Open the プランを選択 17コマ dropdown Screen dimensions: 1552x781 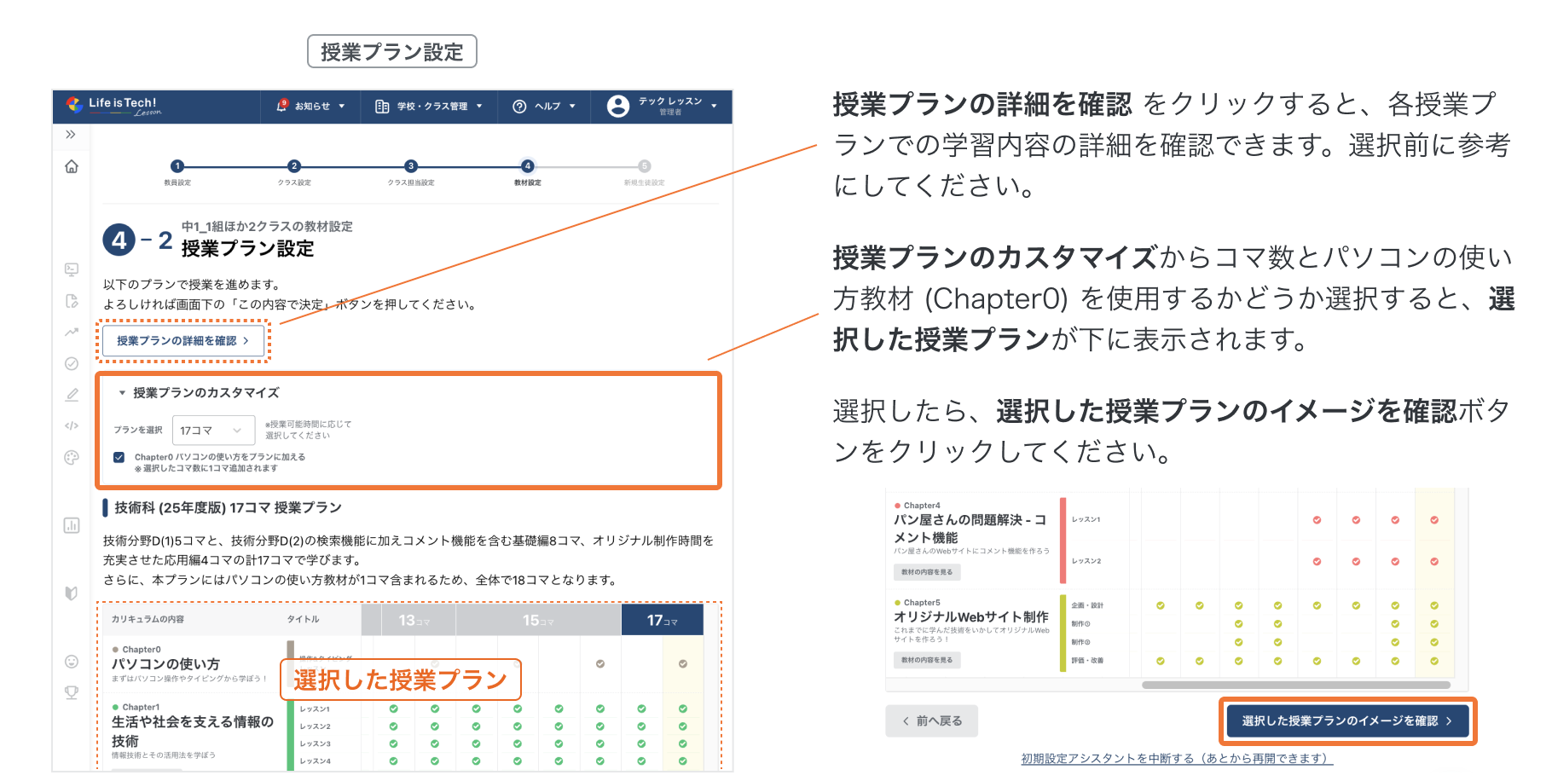click(212, 431)
